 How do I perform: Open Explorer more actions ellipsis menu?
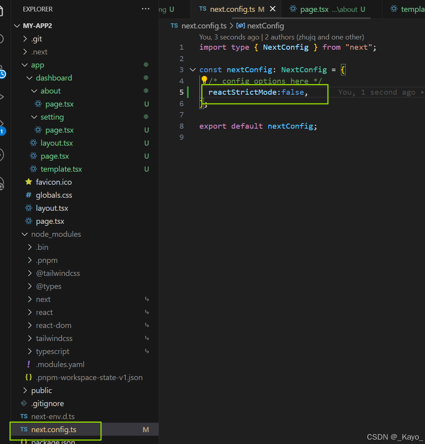click(146, 9)
